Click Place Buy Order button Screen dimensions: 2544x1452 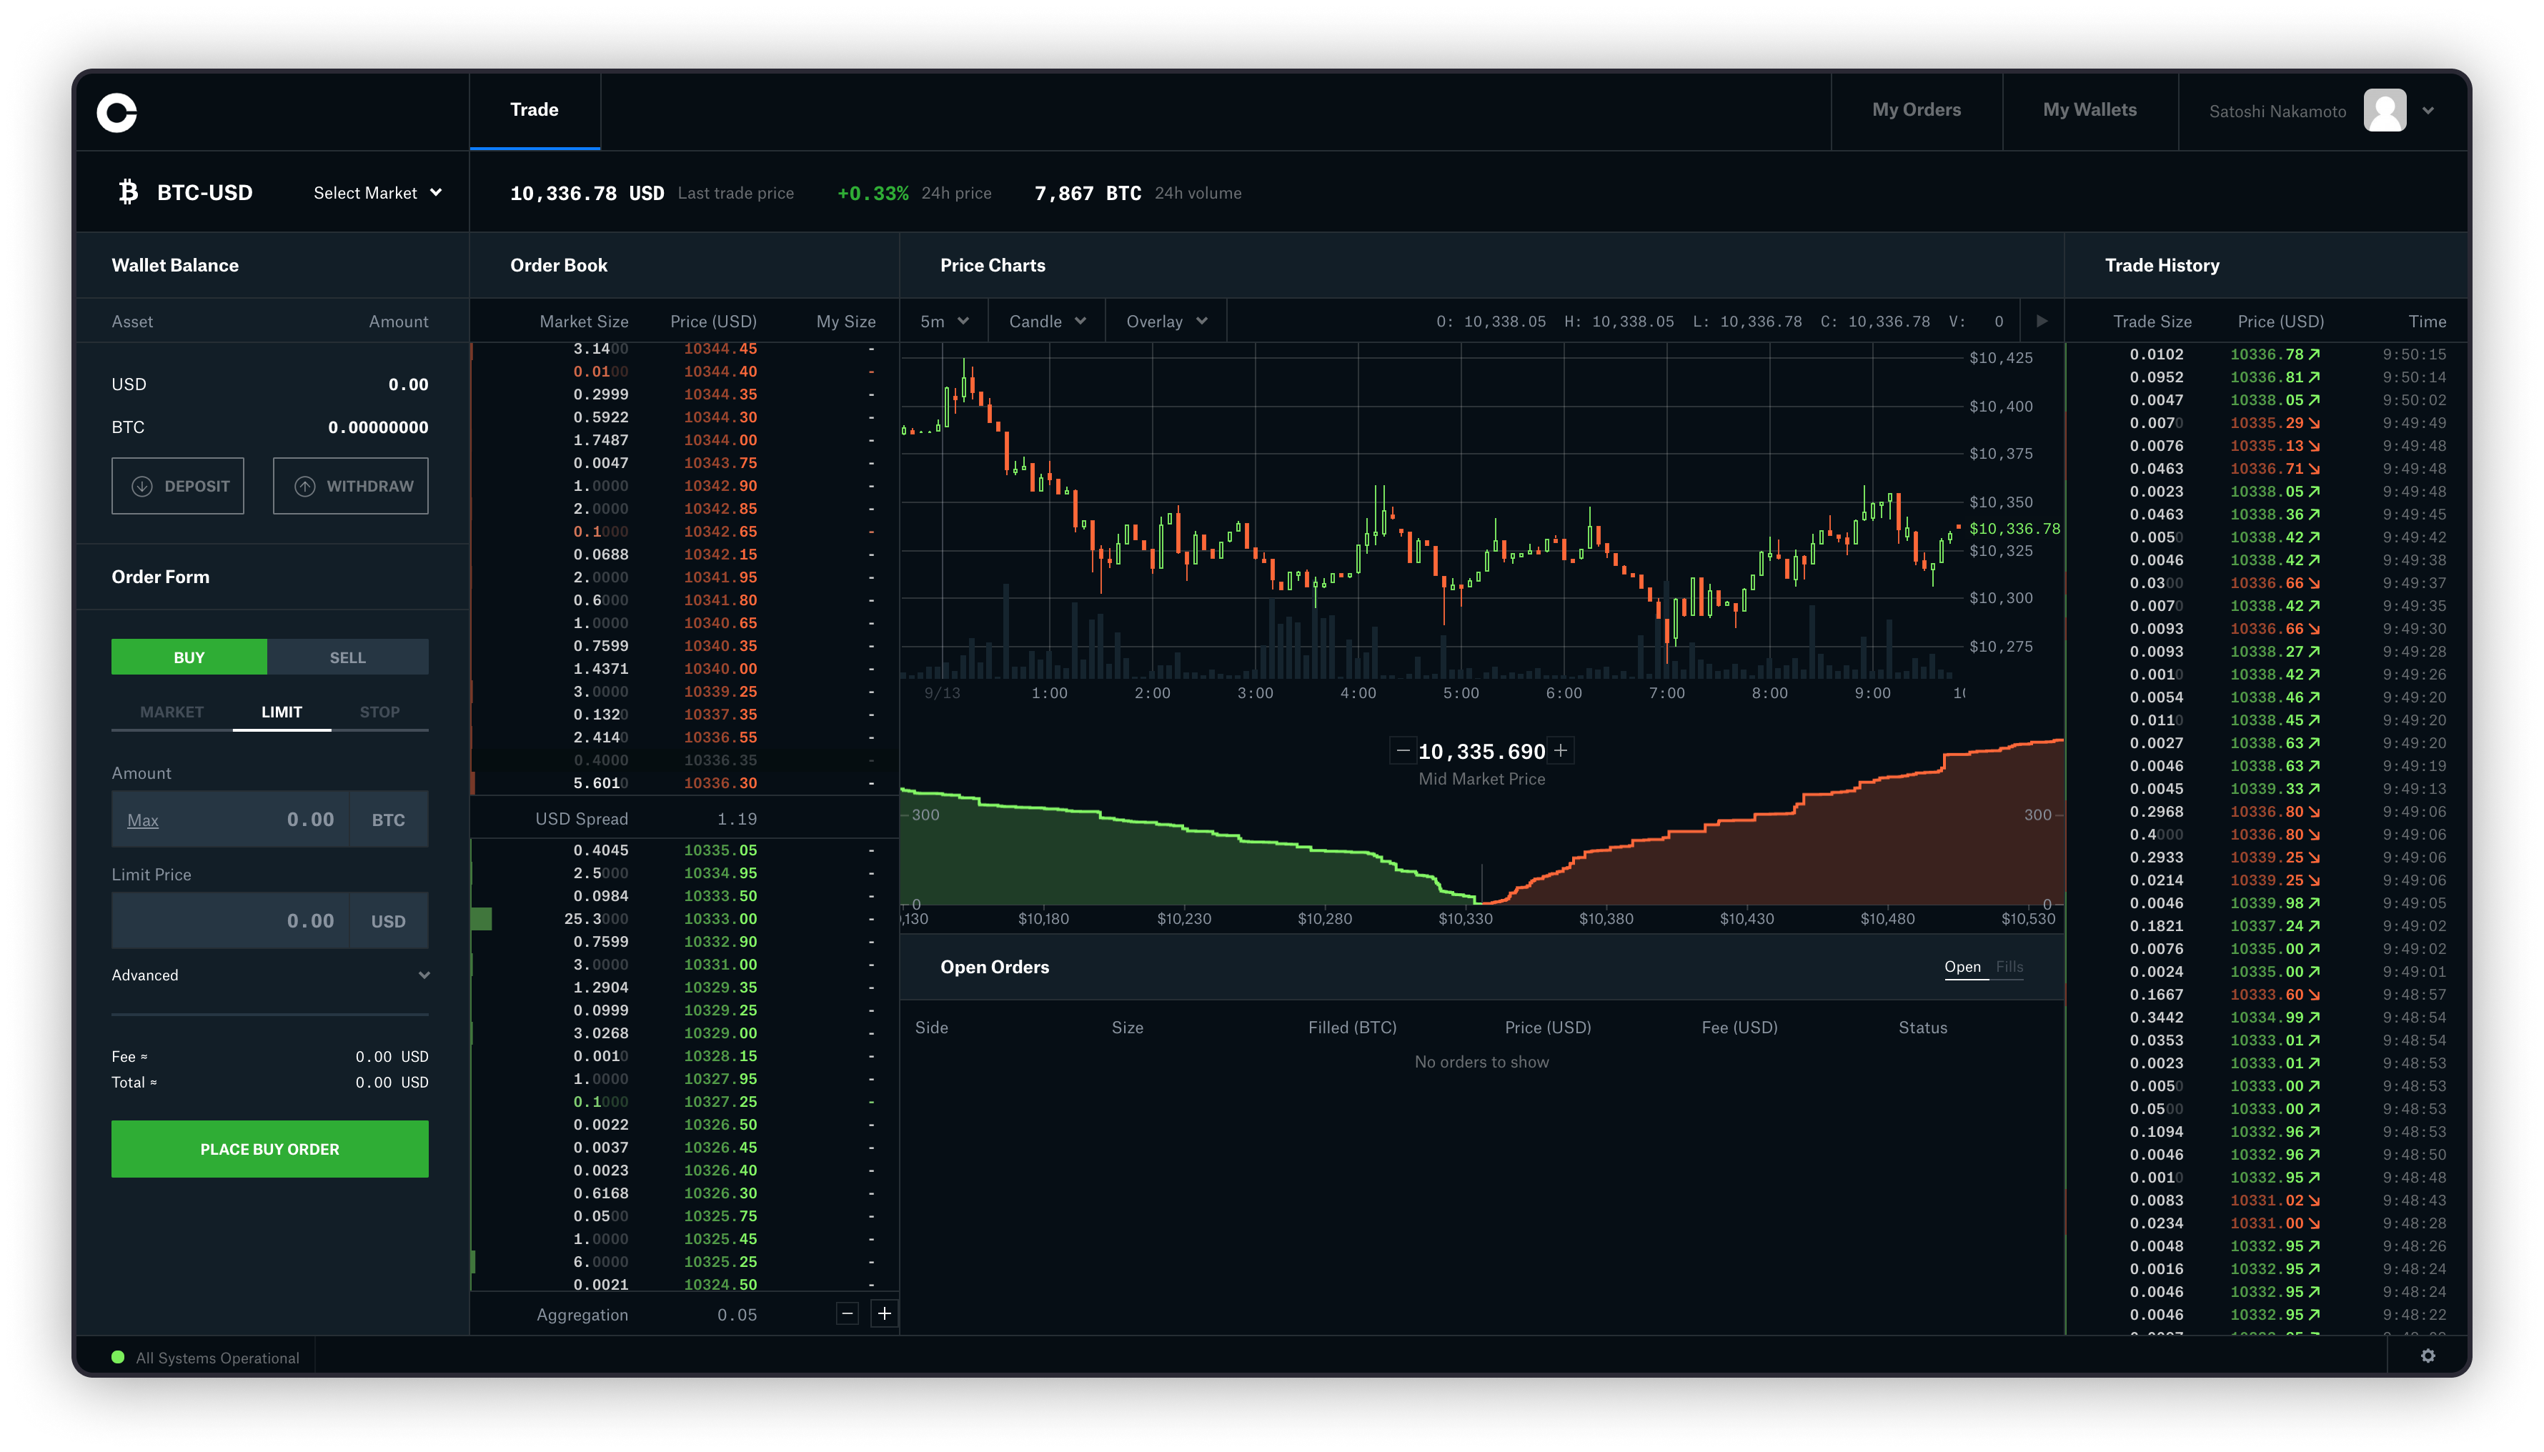(269, 1148)
